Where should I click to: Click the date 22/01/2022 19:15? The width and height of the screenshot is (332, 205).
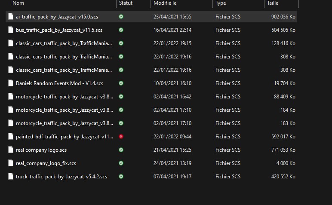point(172,43)
